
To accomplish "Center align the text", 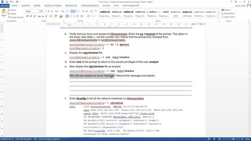I will tap(71, 16).
